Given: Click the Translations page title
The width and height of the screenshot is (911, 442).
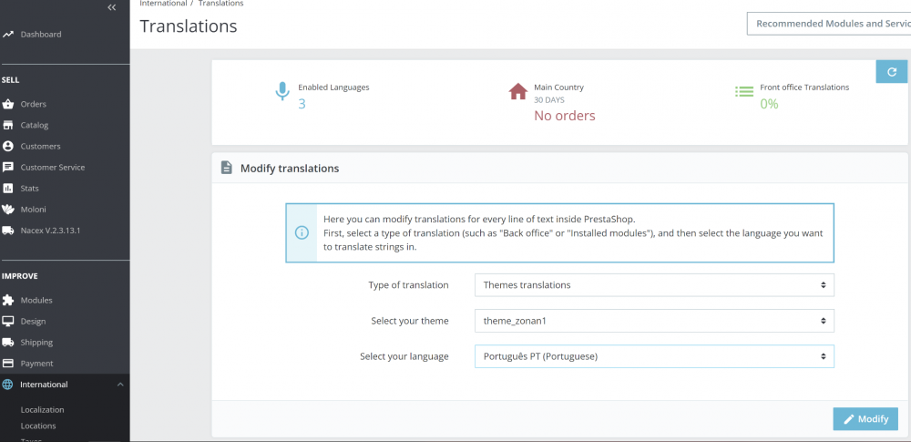Looking at the screenshot, I should 189,26.
